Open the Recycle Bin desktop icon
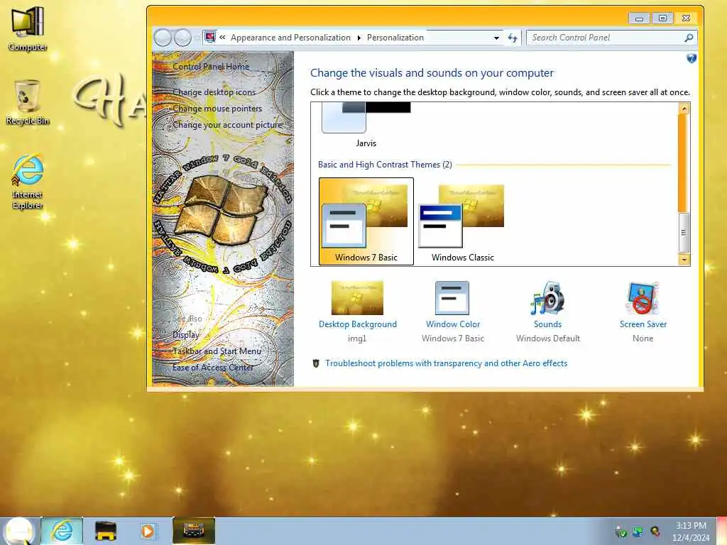727x545 pixels. click(x=28, y=102)
